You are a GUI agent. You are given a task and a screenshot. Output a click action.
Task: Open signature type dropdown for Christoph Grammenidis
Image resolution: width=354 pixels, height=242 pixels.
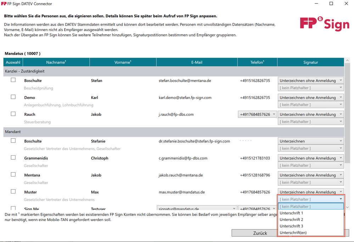pos(311,158)
